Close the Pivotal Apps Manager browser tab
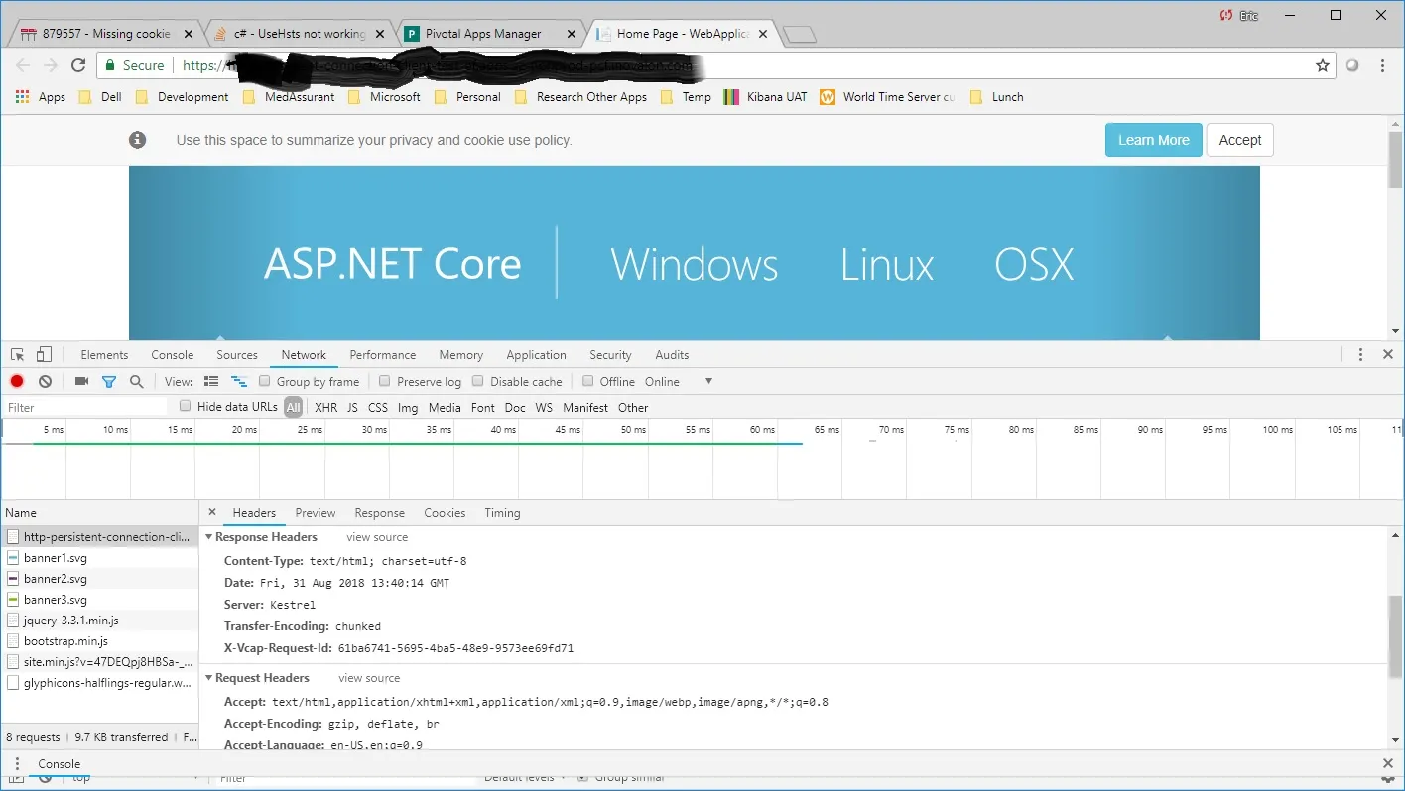Viewport: 1405px width, 791px height. [x=571, y=34]
